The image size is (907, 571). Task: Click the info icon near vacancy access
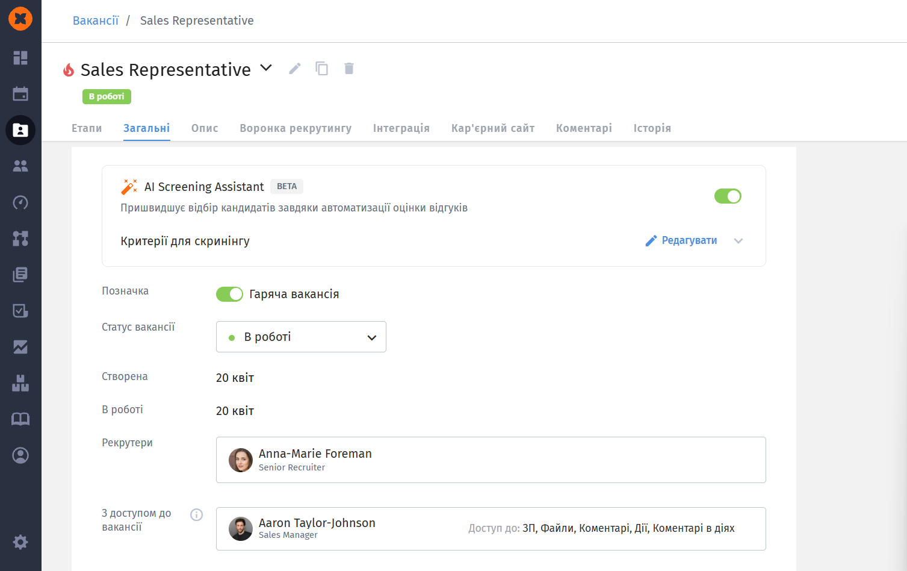[x=196, y=515]
